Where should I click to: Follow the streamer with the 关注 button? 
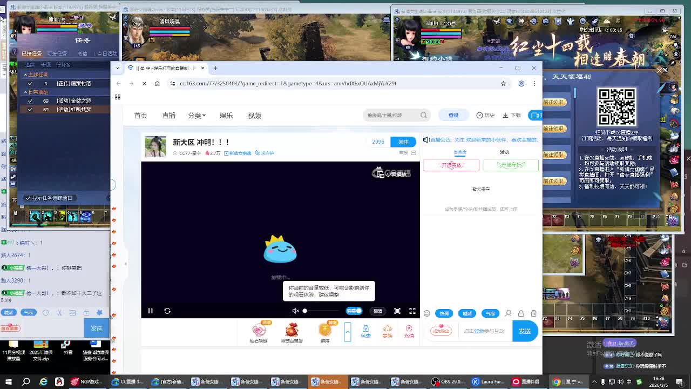(403, 142)
